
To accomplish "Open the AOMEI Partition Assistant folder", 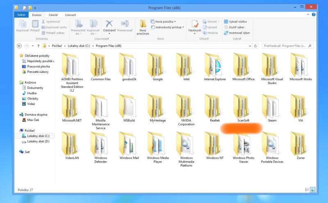I will click(72, 72).
